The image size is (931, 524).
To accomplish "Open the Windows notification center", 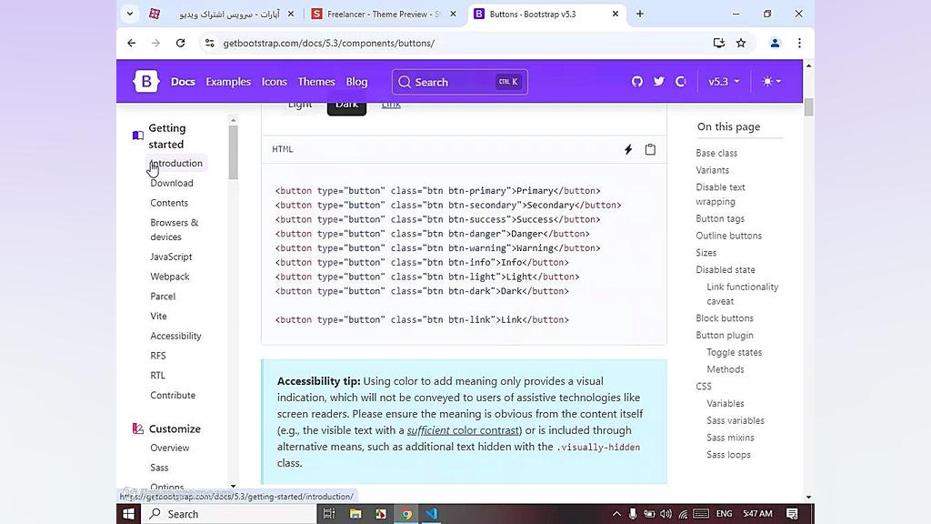I will [792, 514].
